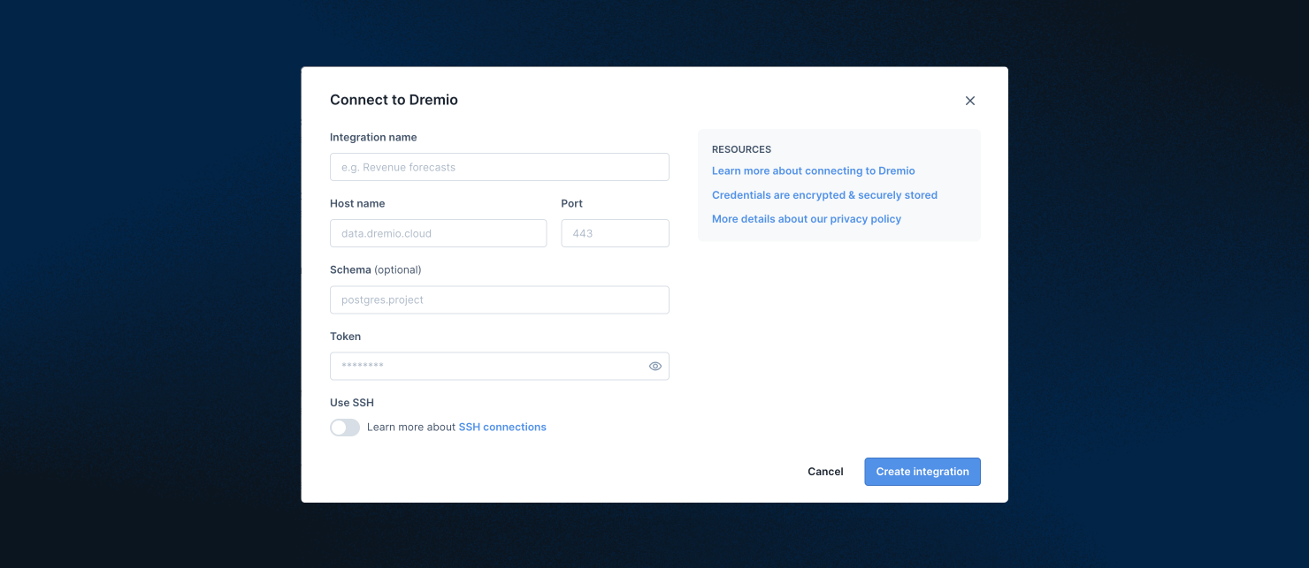Click the Schema optional input field
The width and height of the screenshot is (1309, 568).
pos(499,299)
